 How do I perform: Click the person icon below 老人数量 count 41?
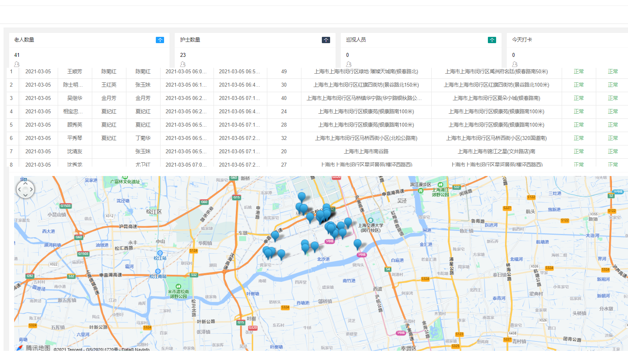coord(17,64)
